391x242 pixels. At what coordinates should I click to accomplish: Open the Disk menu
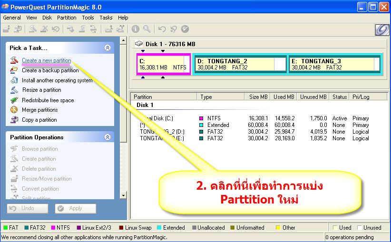(x=47, y=18)
